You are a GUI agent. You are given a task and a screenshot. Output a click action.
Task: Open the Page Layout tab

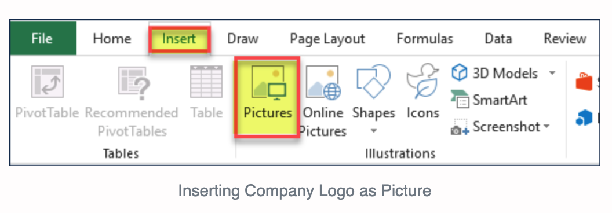point(327,39)
